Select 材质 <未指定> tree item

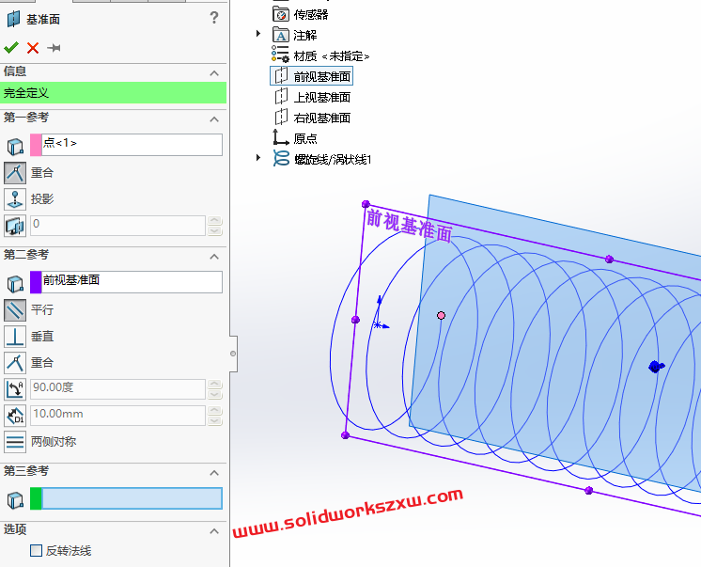[332, 56]
